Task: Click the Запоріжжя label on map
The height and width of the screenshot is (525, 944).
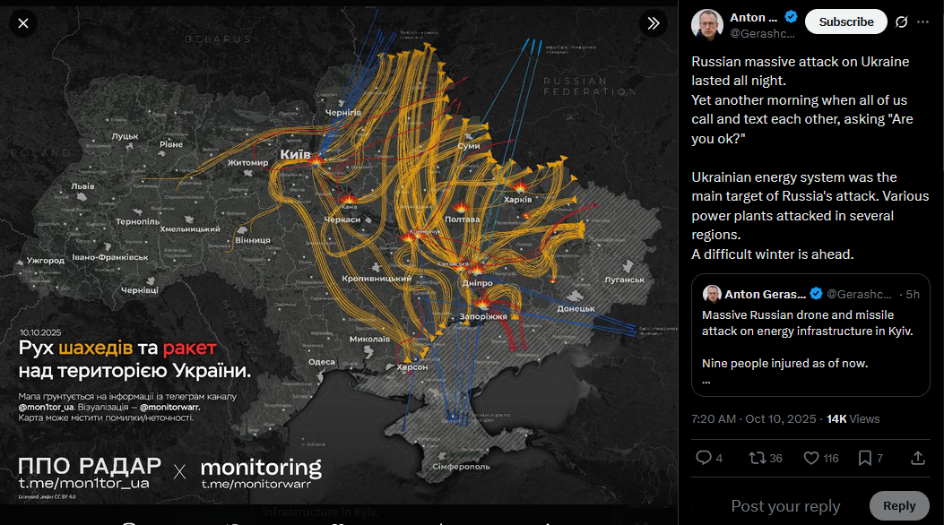Action: 483,316
